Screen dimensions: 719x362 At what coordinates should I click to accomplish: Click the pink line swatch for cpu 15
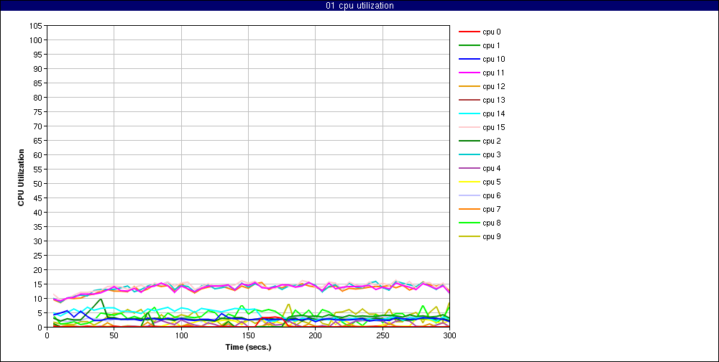tap(469, 127)
